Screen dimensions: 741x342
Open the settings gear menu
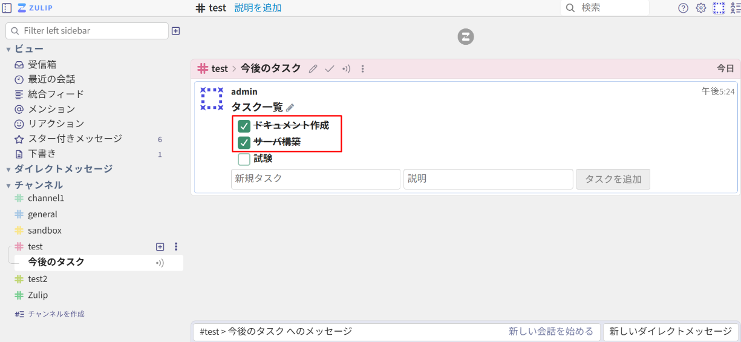tap(700, 8)
